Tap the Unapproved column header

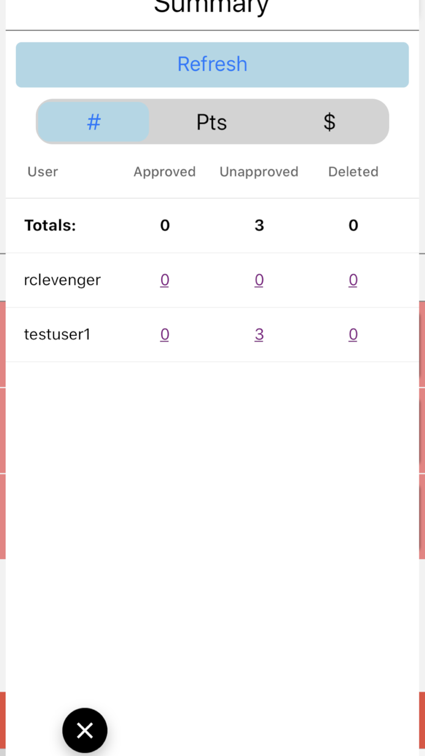pyautogui.click(x=259, y=171)
